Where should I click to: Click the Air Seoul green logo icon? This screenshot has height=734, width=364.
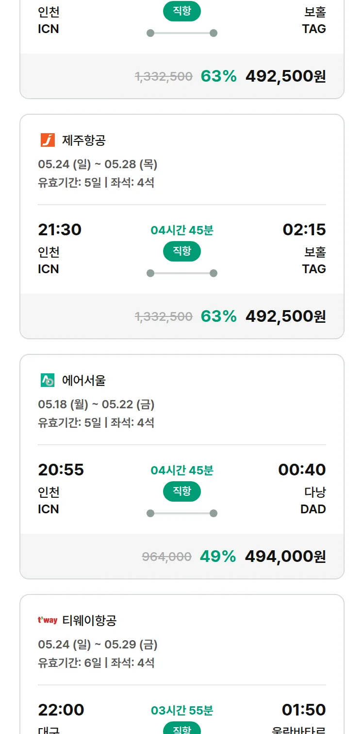pos(48,381)
